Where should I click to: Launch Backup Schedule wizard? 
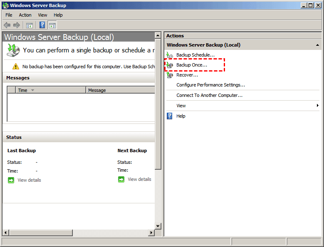click(195, 55)
